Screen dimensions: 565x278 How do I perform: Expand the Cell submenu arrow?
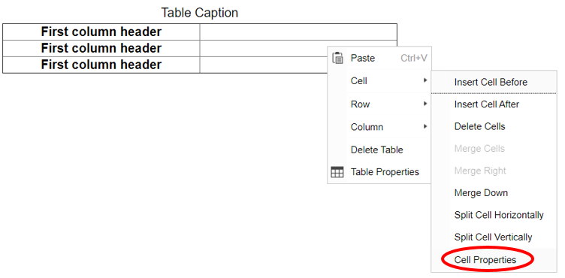(425, 80)
